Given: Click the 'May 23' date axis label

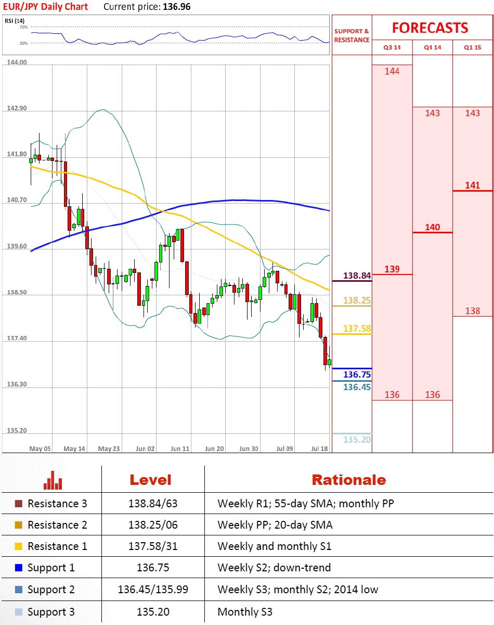Looking at the screenshot, I should point(109,448).
